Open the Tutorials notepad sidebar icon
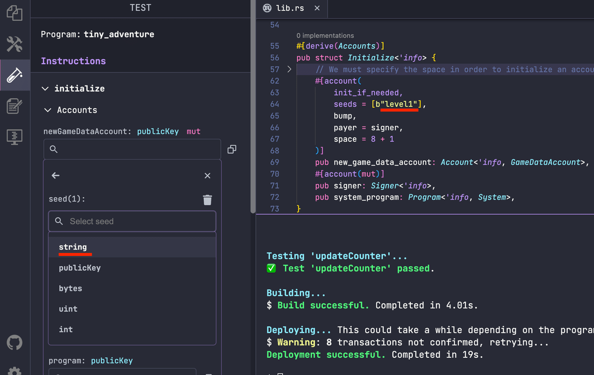Screen dimensions: 594x375 pos(14,106)
